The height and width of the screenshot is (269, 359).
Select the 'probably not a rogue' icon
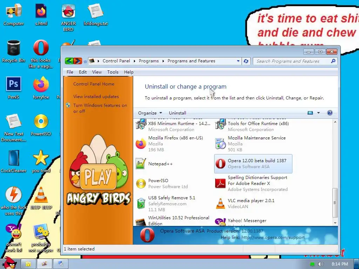(x=41, y=238)
